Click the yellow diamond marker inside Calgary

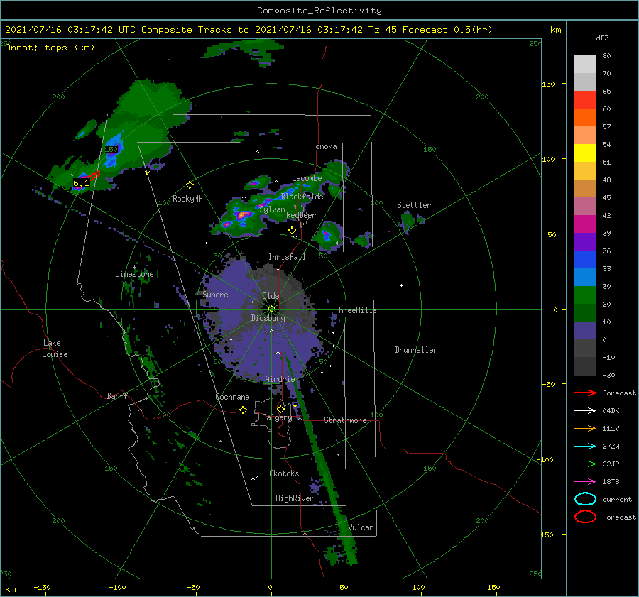pos(280,409)
